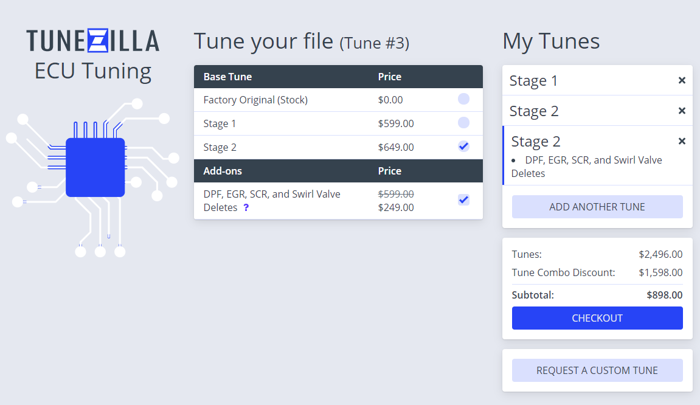Switch to the second tune in My Tunes
The image size is (700, 405).
click(x=533, y=111)
